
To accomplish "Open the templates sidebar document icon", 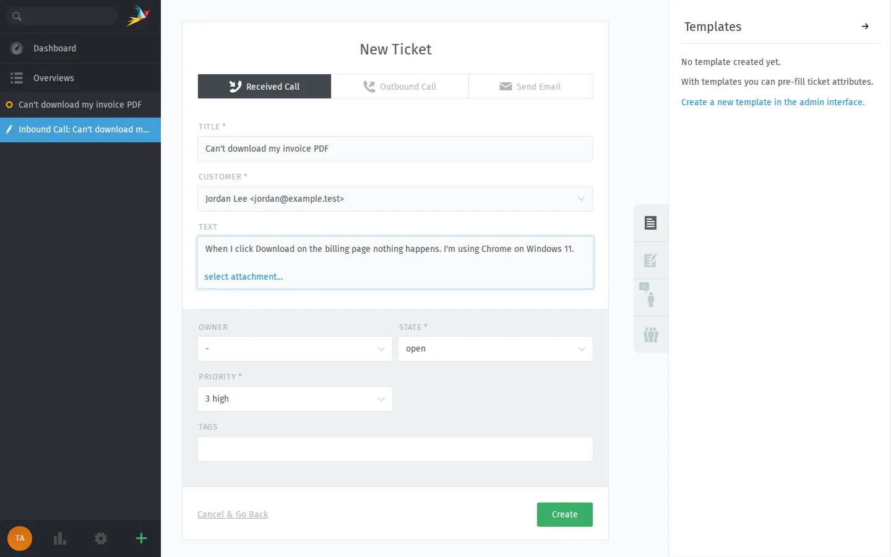I will (x=650, y=223).
